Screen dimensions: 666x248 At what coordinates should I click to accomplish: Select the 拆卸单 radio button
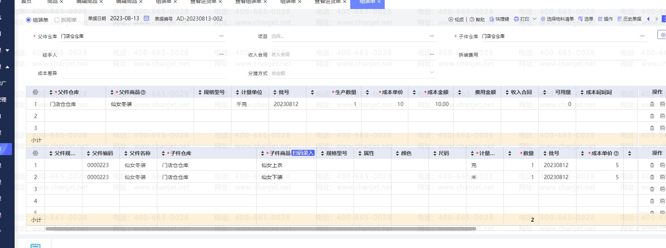tap(57, 20)
